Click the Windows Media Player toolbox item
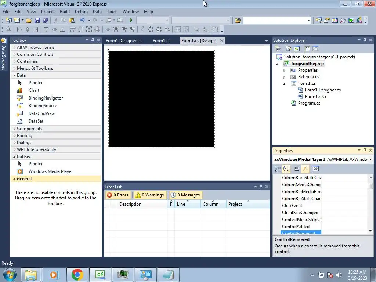Screen dimensions: 376x282 coord(51,171)
